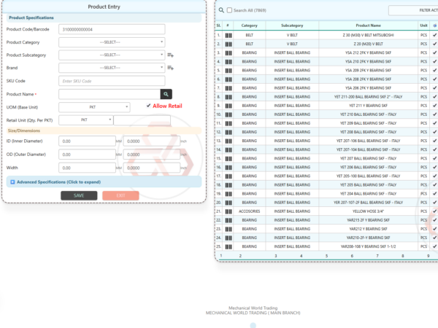Toggle checkmark for YET 205-100 row

(x=434, y=176)
